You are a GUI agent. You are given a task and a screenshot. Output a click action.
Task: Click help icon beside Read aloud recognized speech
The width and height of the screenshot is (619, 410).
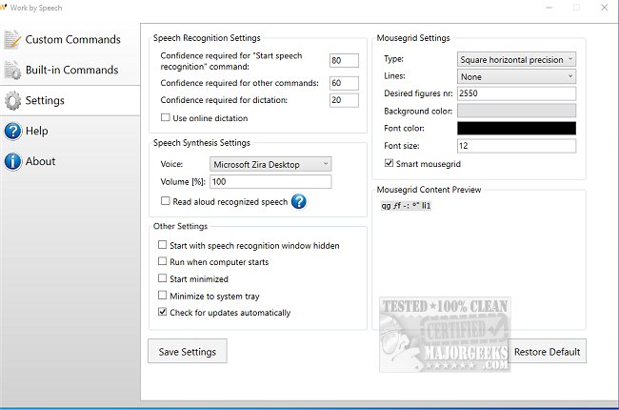(299, 201)
